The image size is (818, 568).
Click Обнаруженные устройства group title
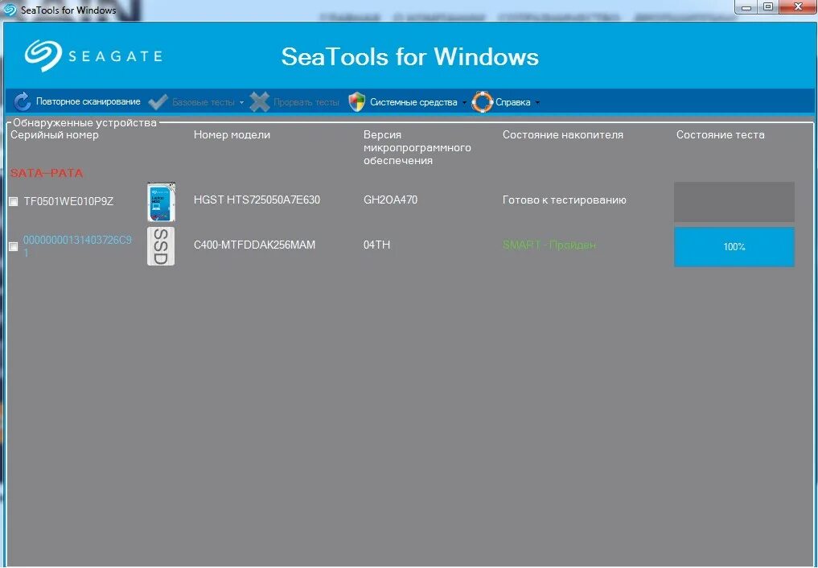tap(84, 123)
